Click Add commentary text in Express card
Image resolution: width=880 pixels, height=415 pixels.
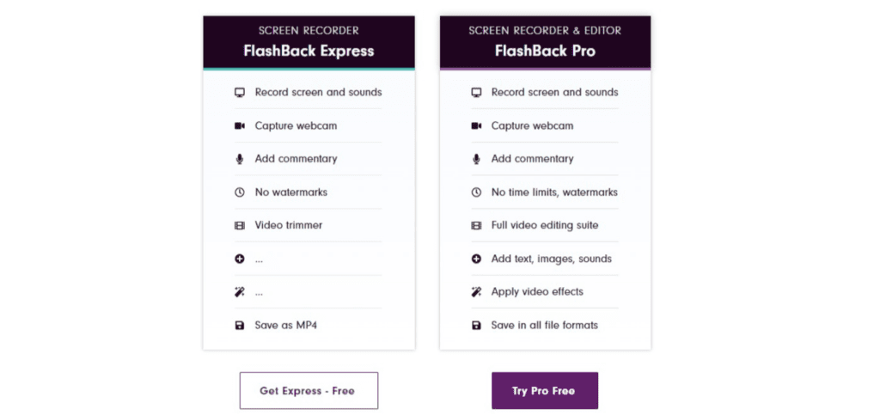[296, 159]
